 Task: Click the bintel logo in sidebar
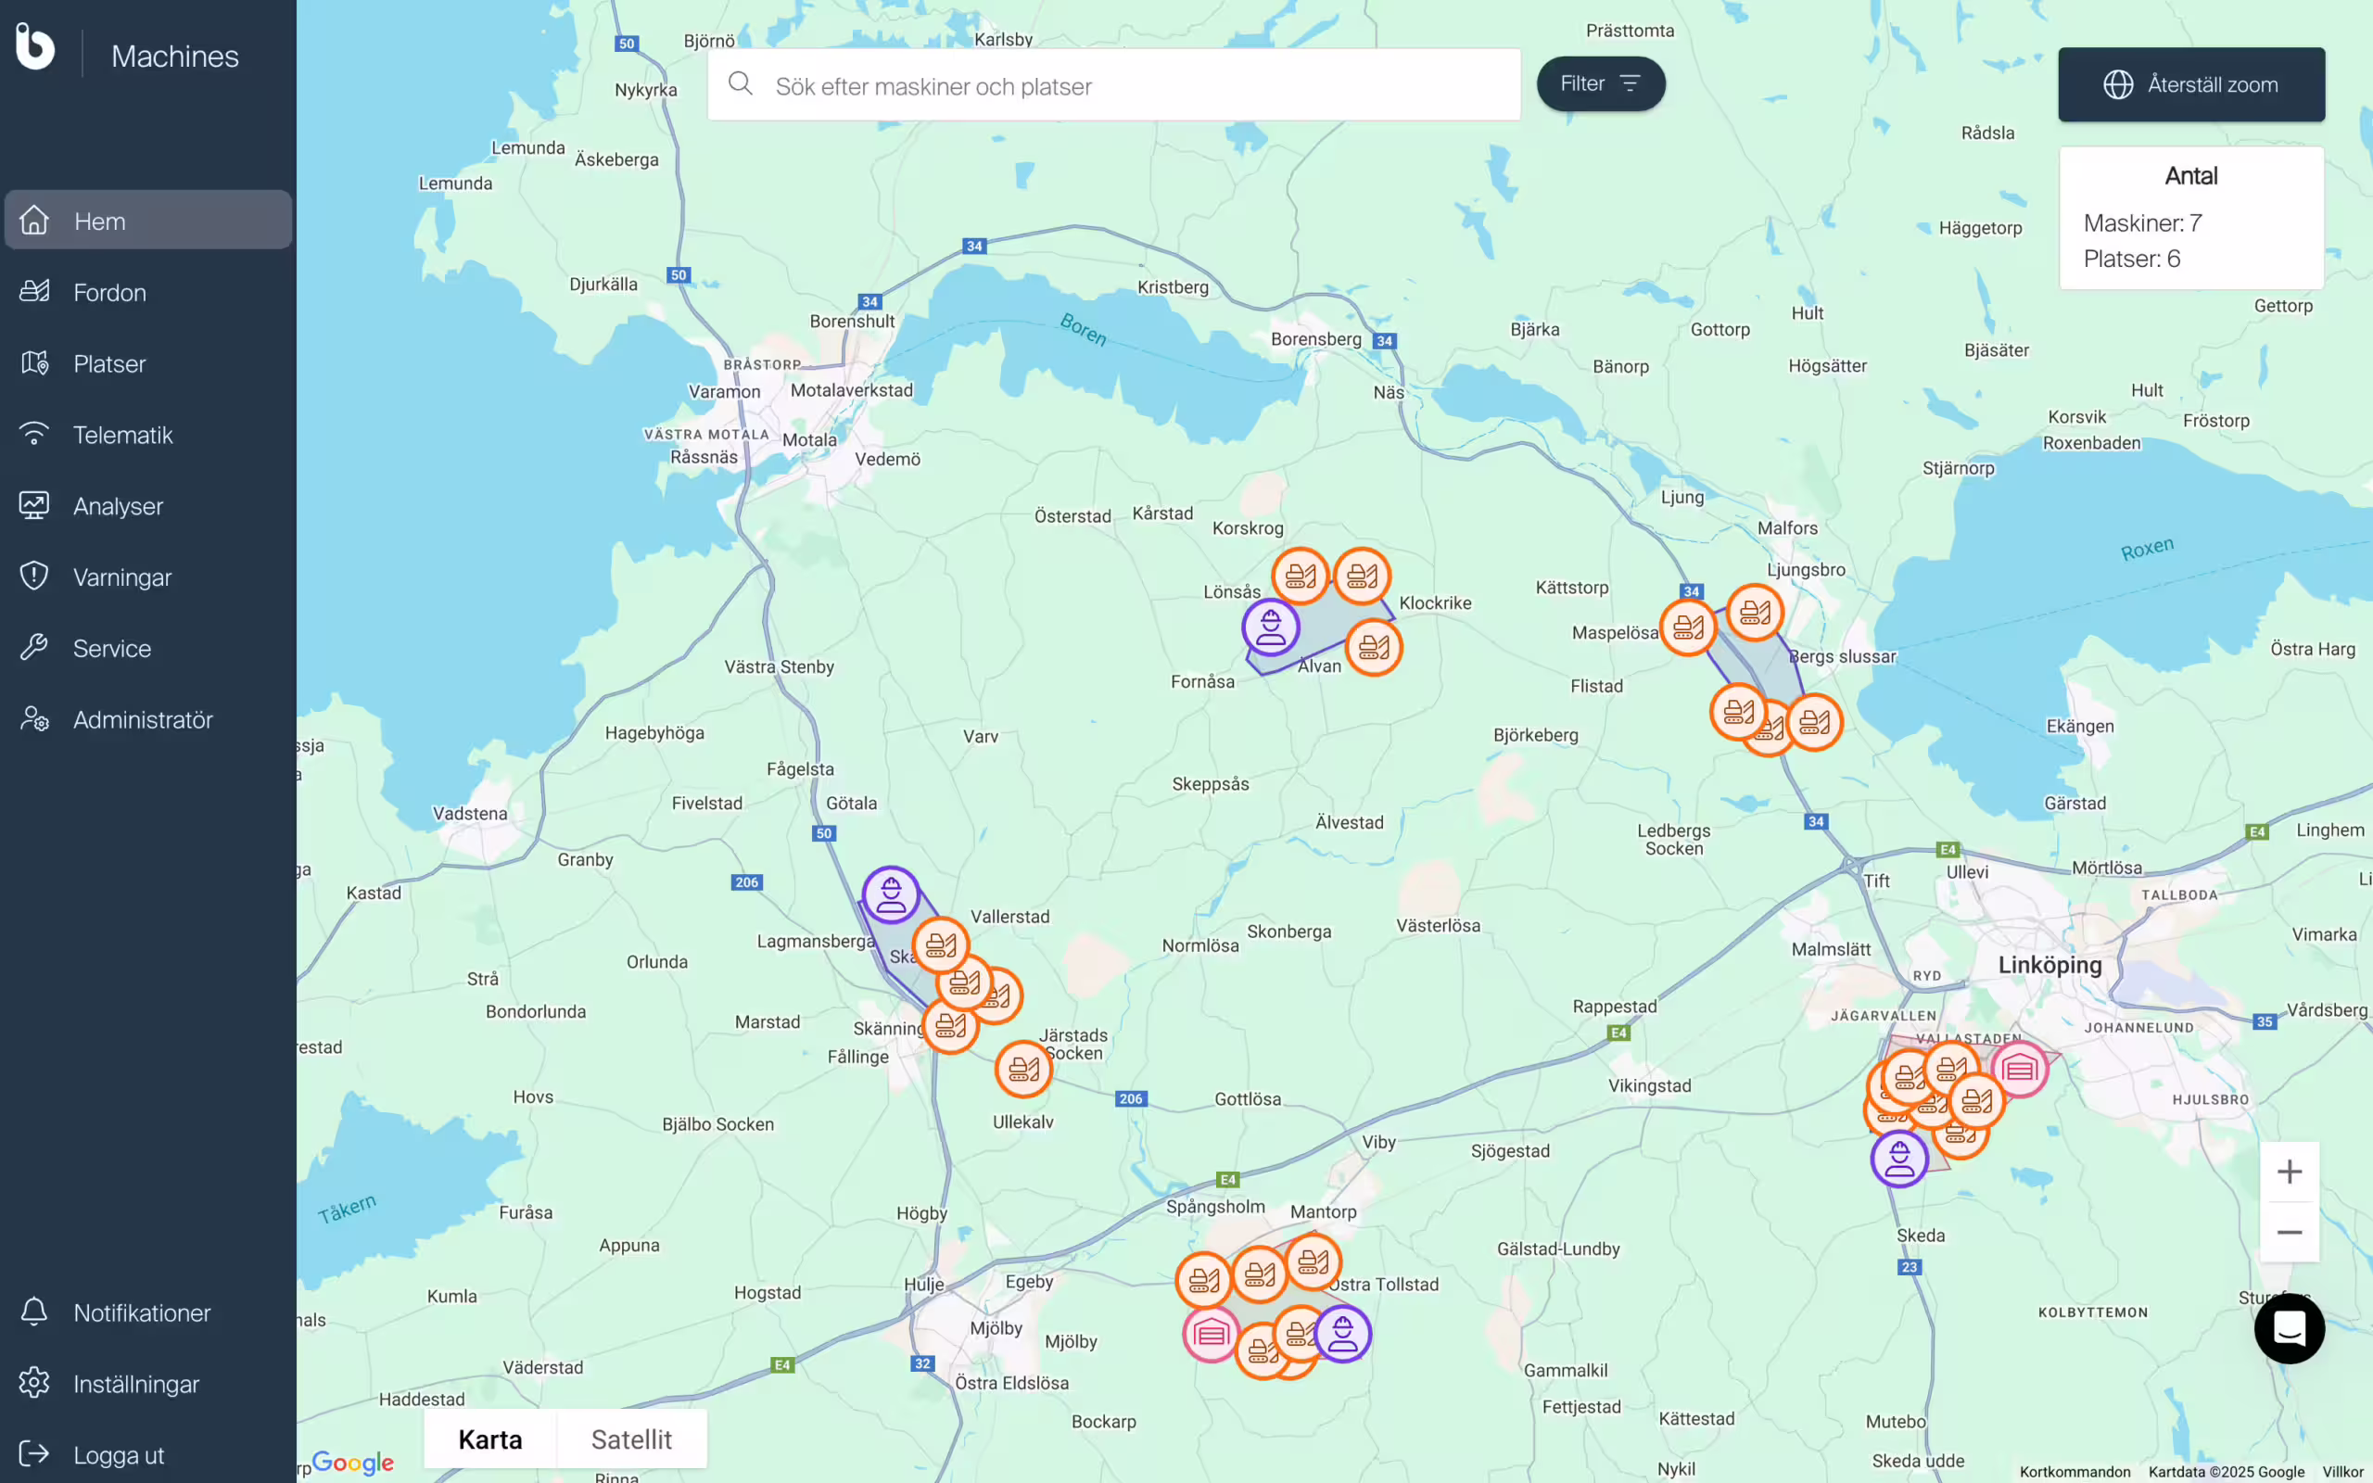35,47
